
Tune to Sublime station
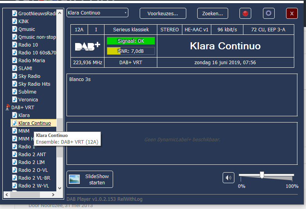(27, 92)
